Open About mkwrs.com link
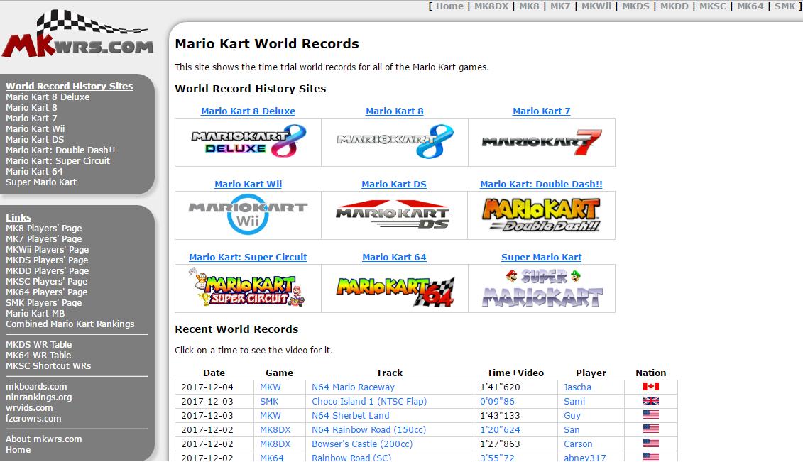 43,439
